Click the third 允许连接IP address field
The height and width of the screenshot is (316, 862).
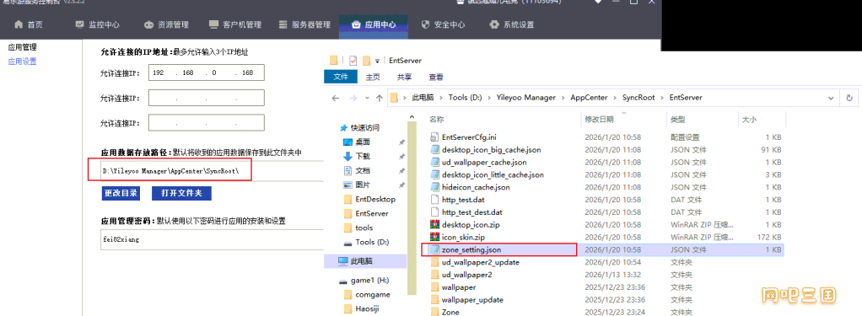coord(206,122)
